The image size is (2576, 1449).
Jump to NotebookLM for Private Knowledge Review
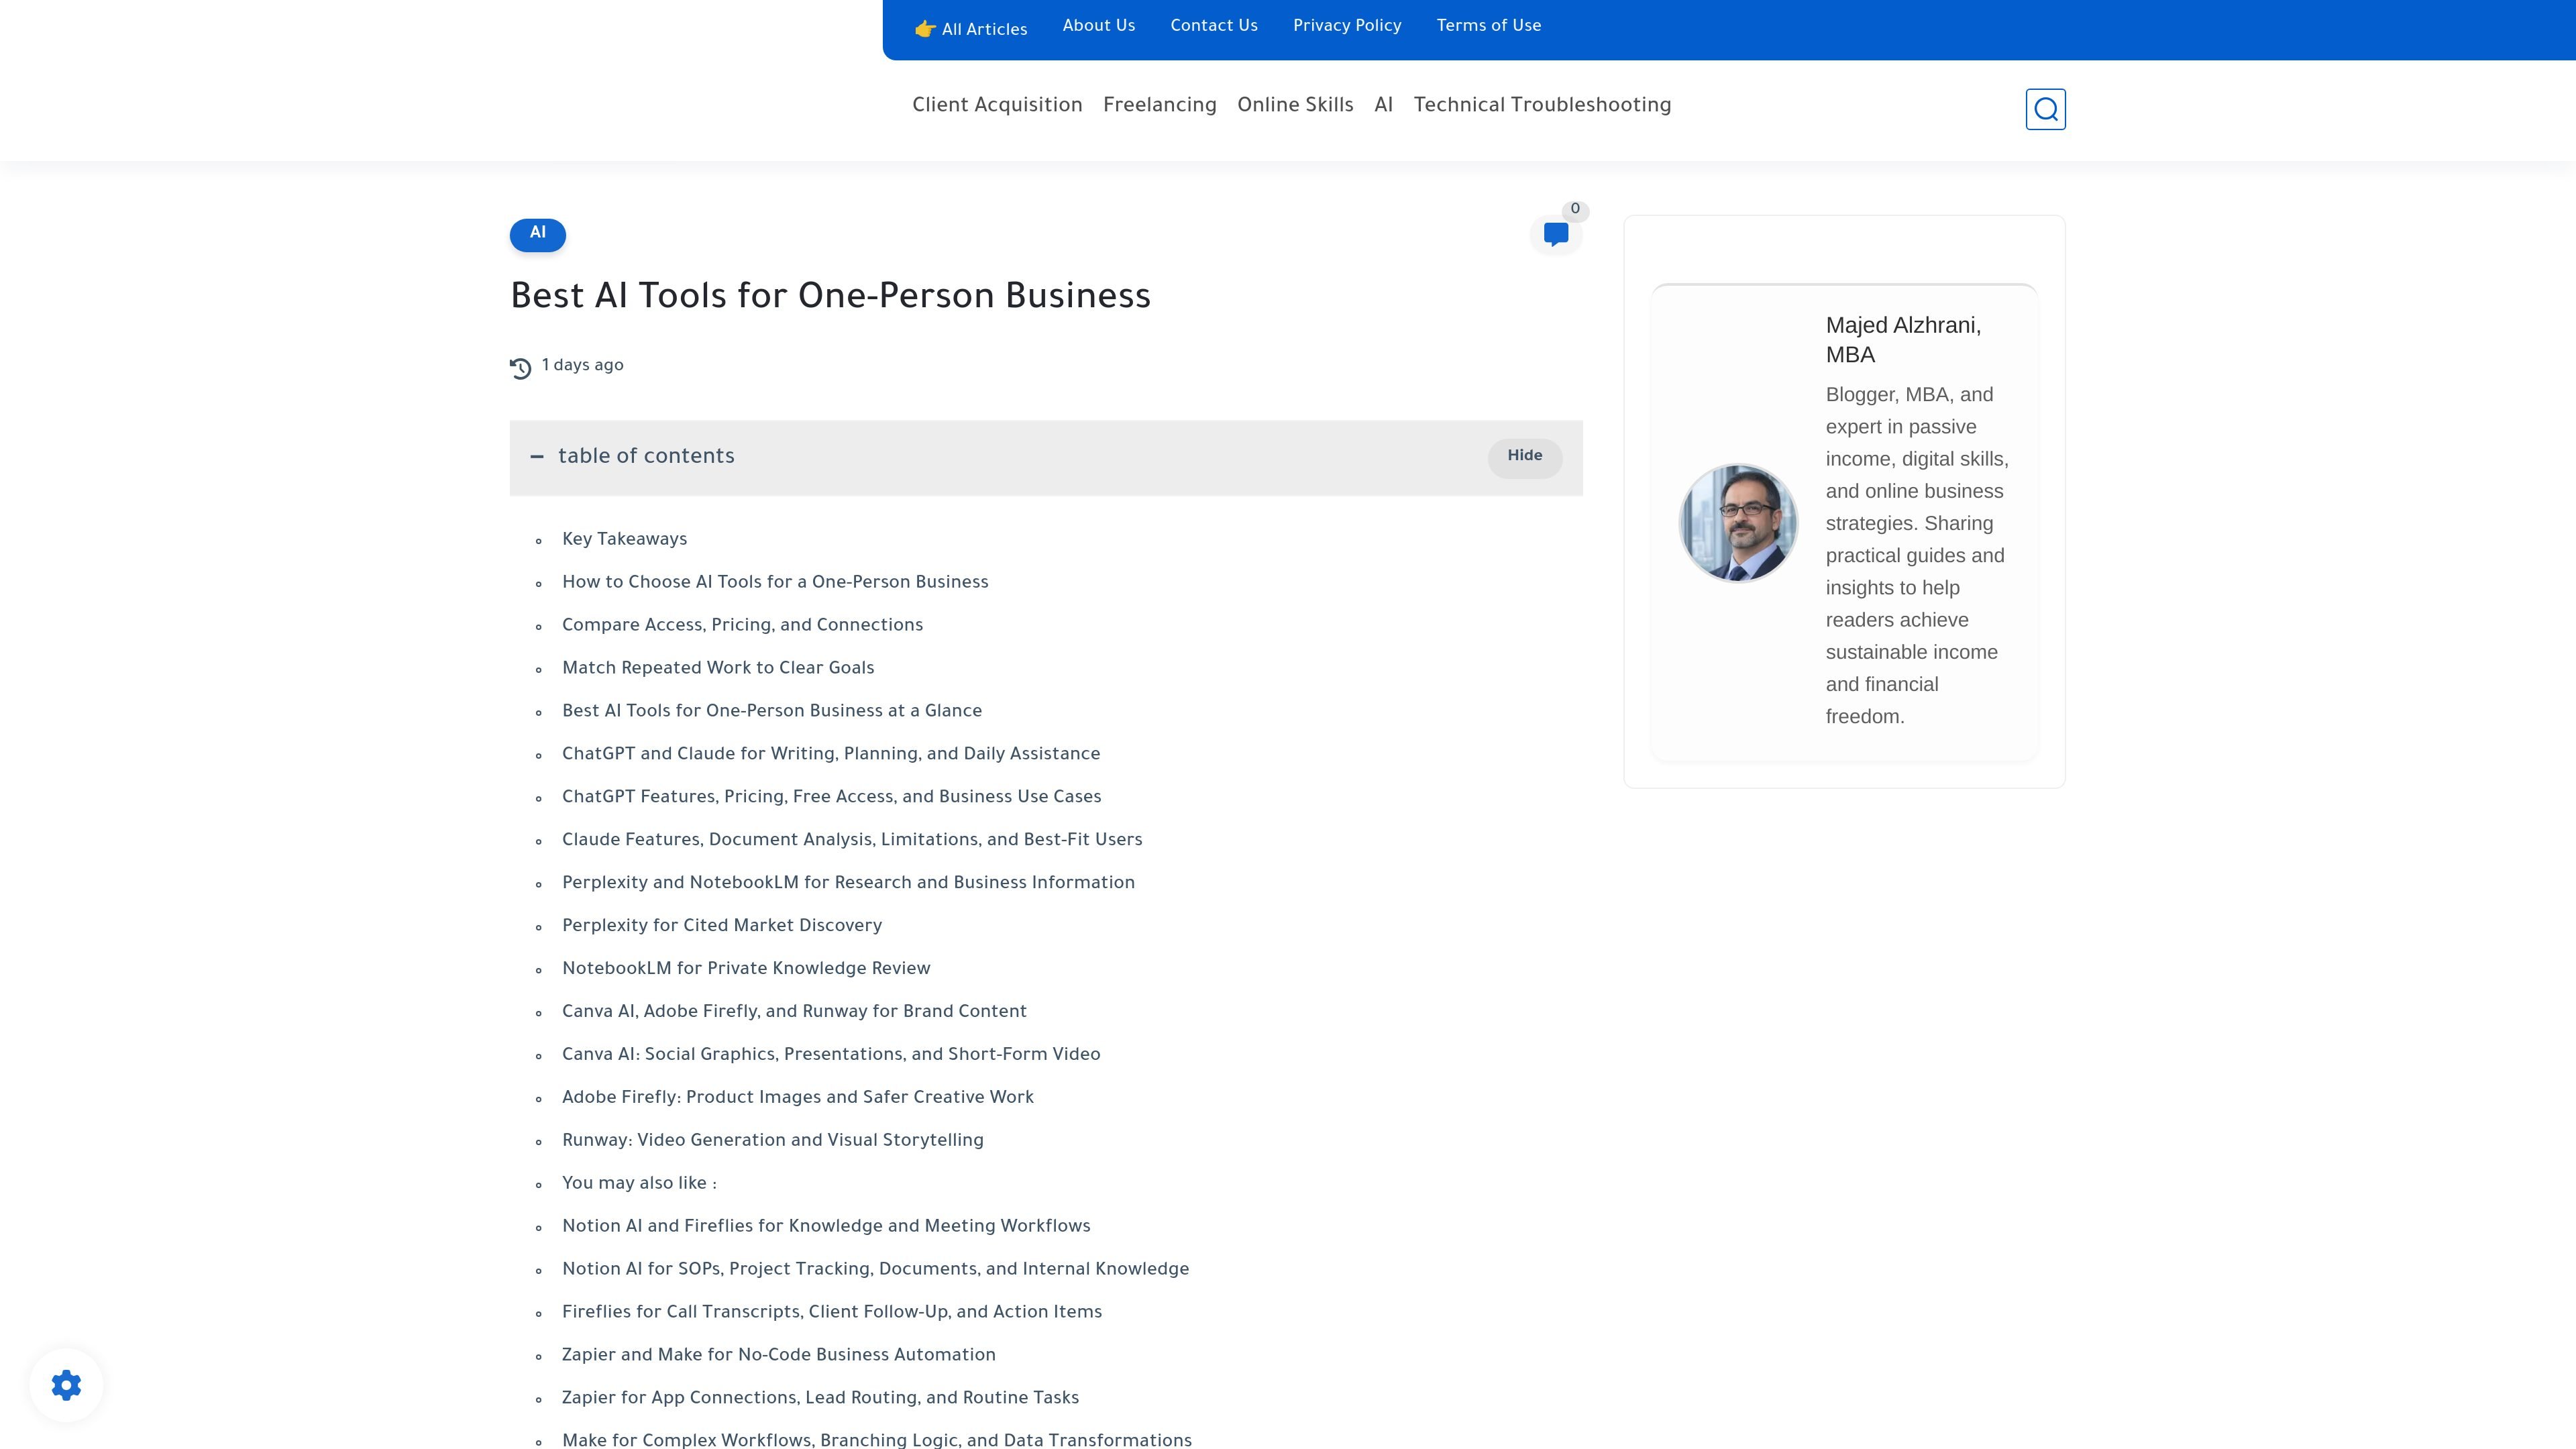point(746,969)
